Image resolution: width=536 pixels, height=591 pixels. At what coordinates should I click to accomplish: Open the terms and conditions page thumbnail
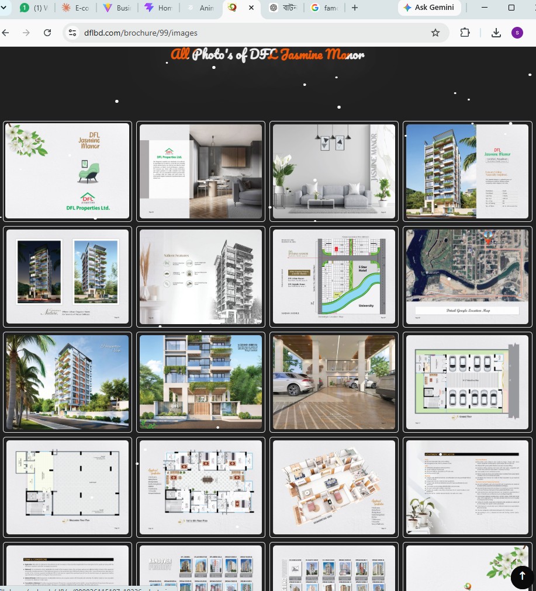(68, 566)
